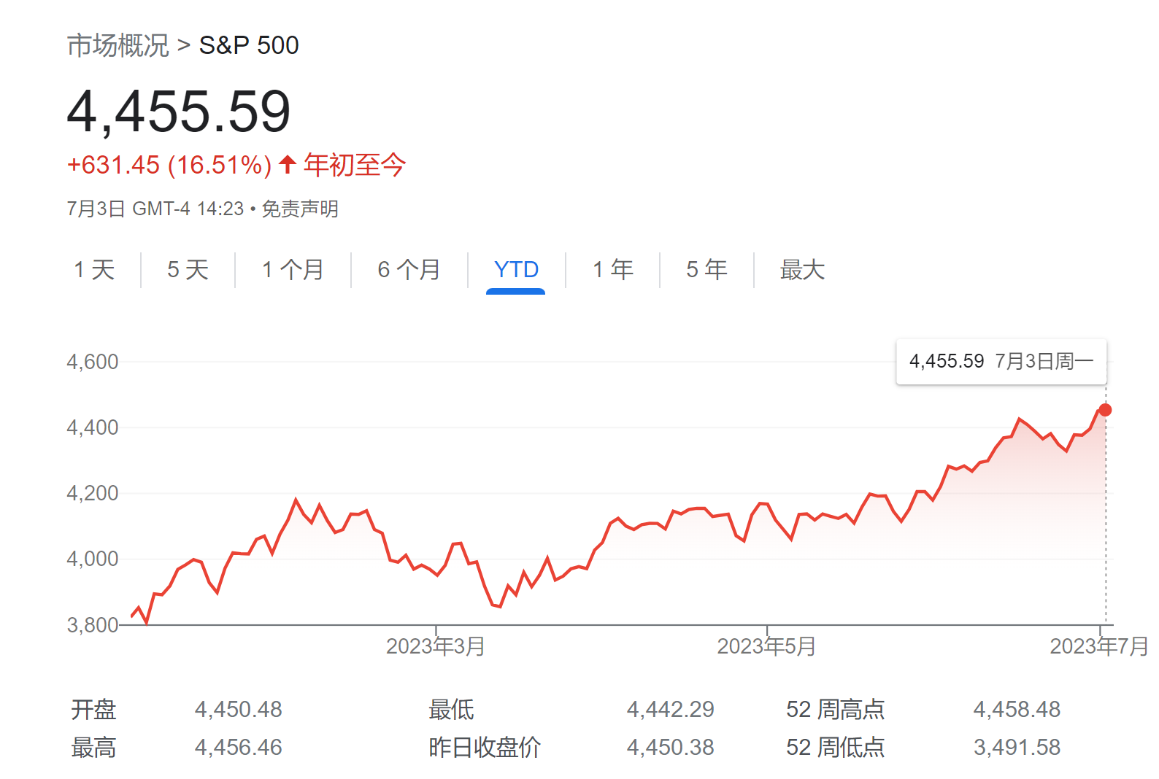Open the 市场概况 breadcrumb link
This screenshot has width=1159, height=779.
click(118, 45)
